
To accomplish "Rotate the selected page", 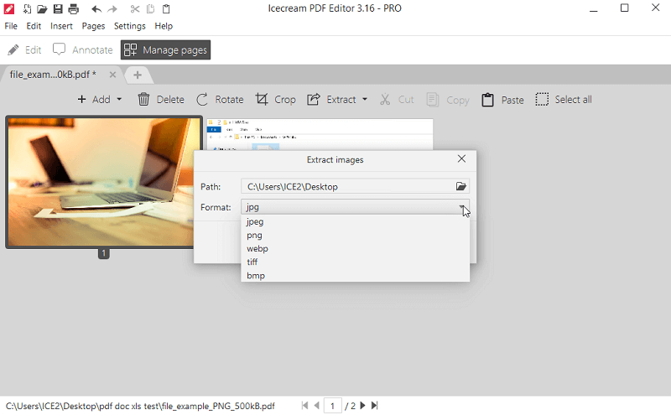I will tap(220, 100).
